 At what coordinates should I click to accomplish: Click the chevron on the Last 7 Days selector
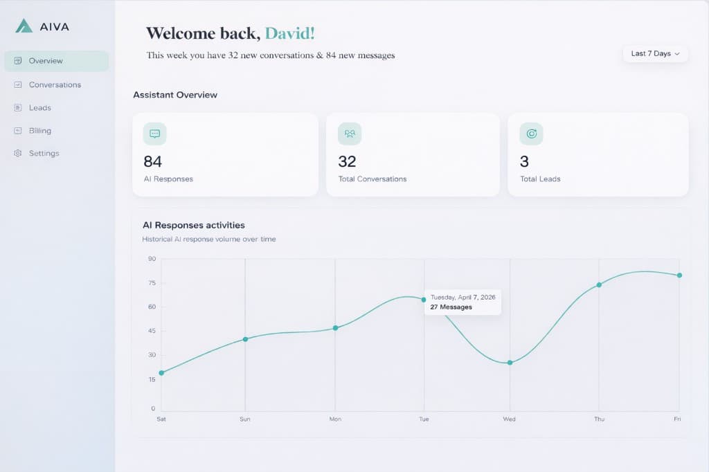coord(676,53)
